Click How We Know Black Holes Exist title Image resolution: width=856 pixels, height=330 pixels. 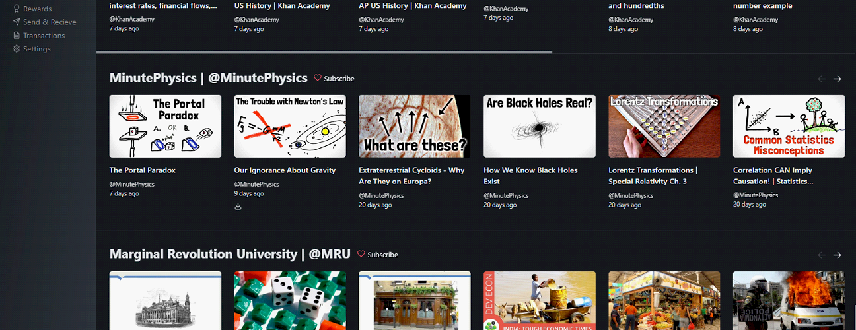pyautogui.click(x=530, y=176)
